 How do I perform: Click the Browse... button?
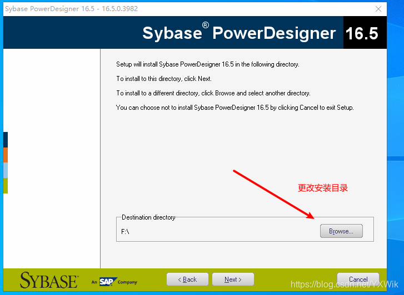click(x=341, y=231)
